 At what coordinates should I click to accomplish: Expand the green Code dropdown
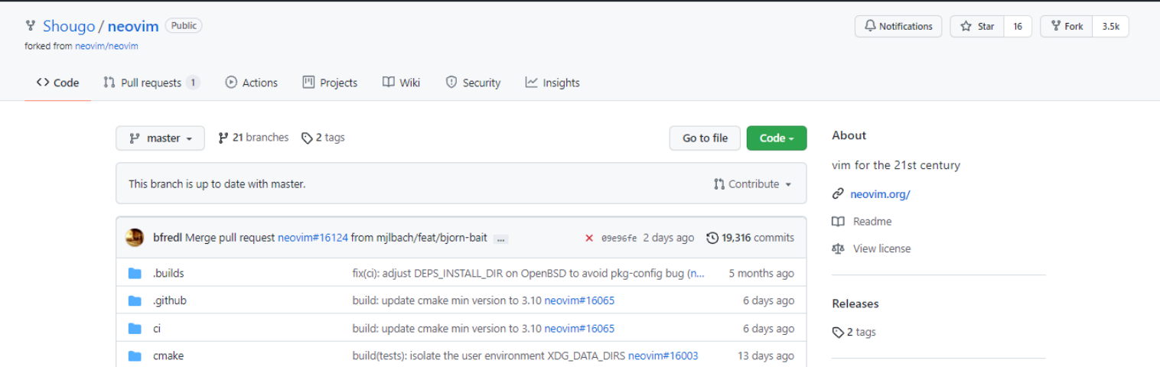coord(777,138)
